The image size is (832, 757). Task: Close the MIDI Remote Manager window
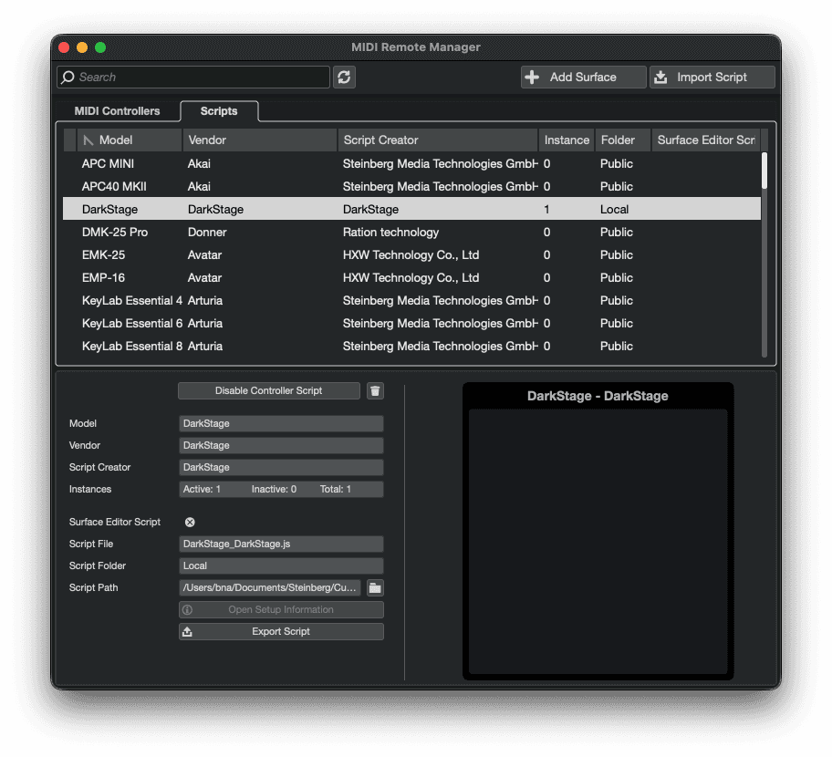[x=64, y=47]
